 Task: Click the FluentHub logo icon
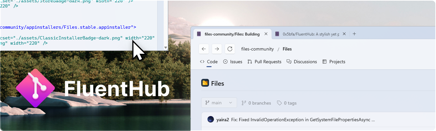[35, 88]
